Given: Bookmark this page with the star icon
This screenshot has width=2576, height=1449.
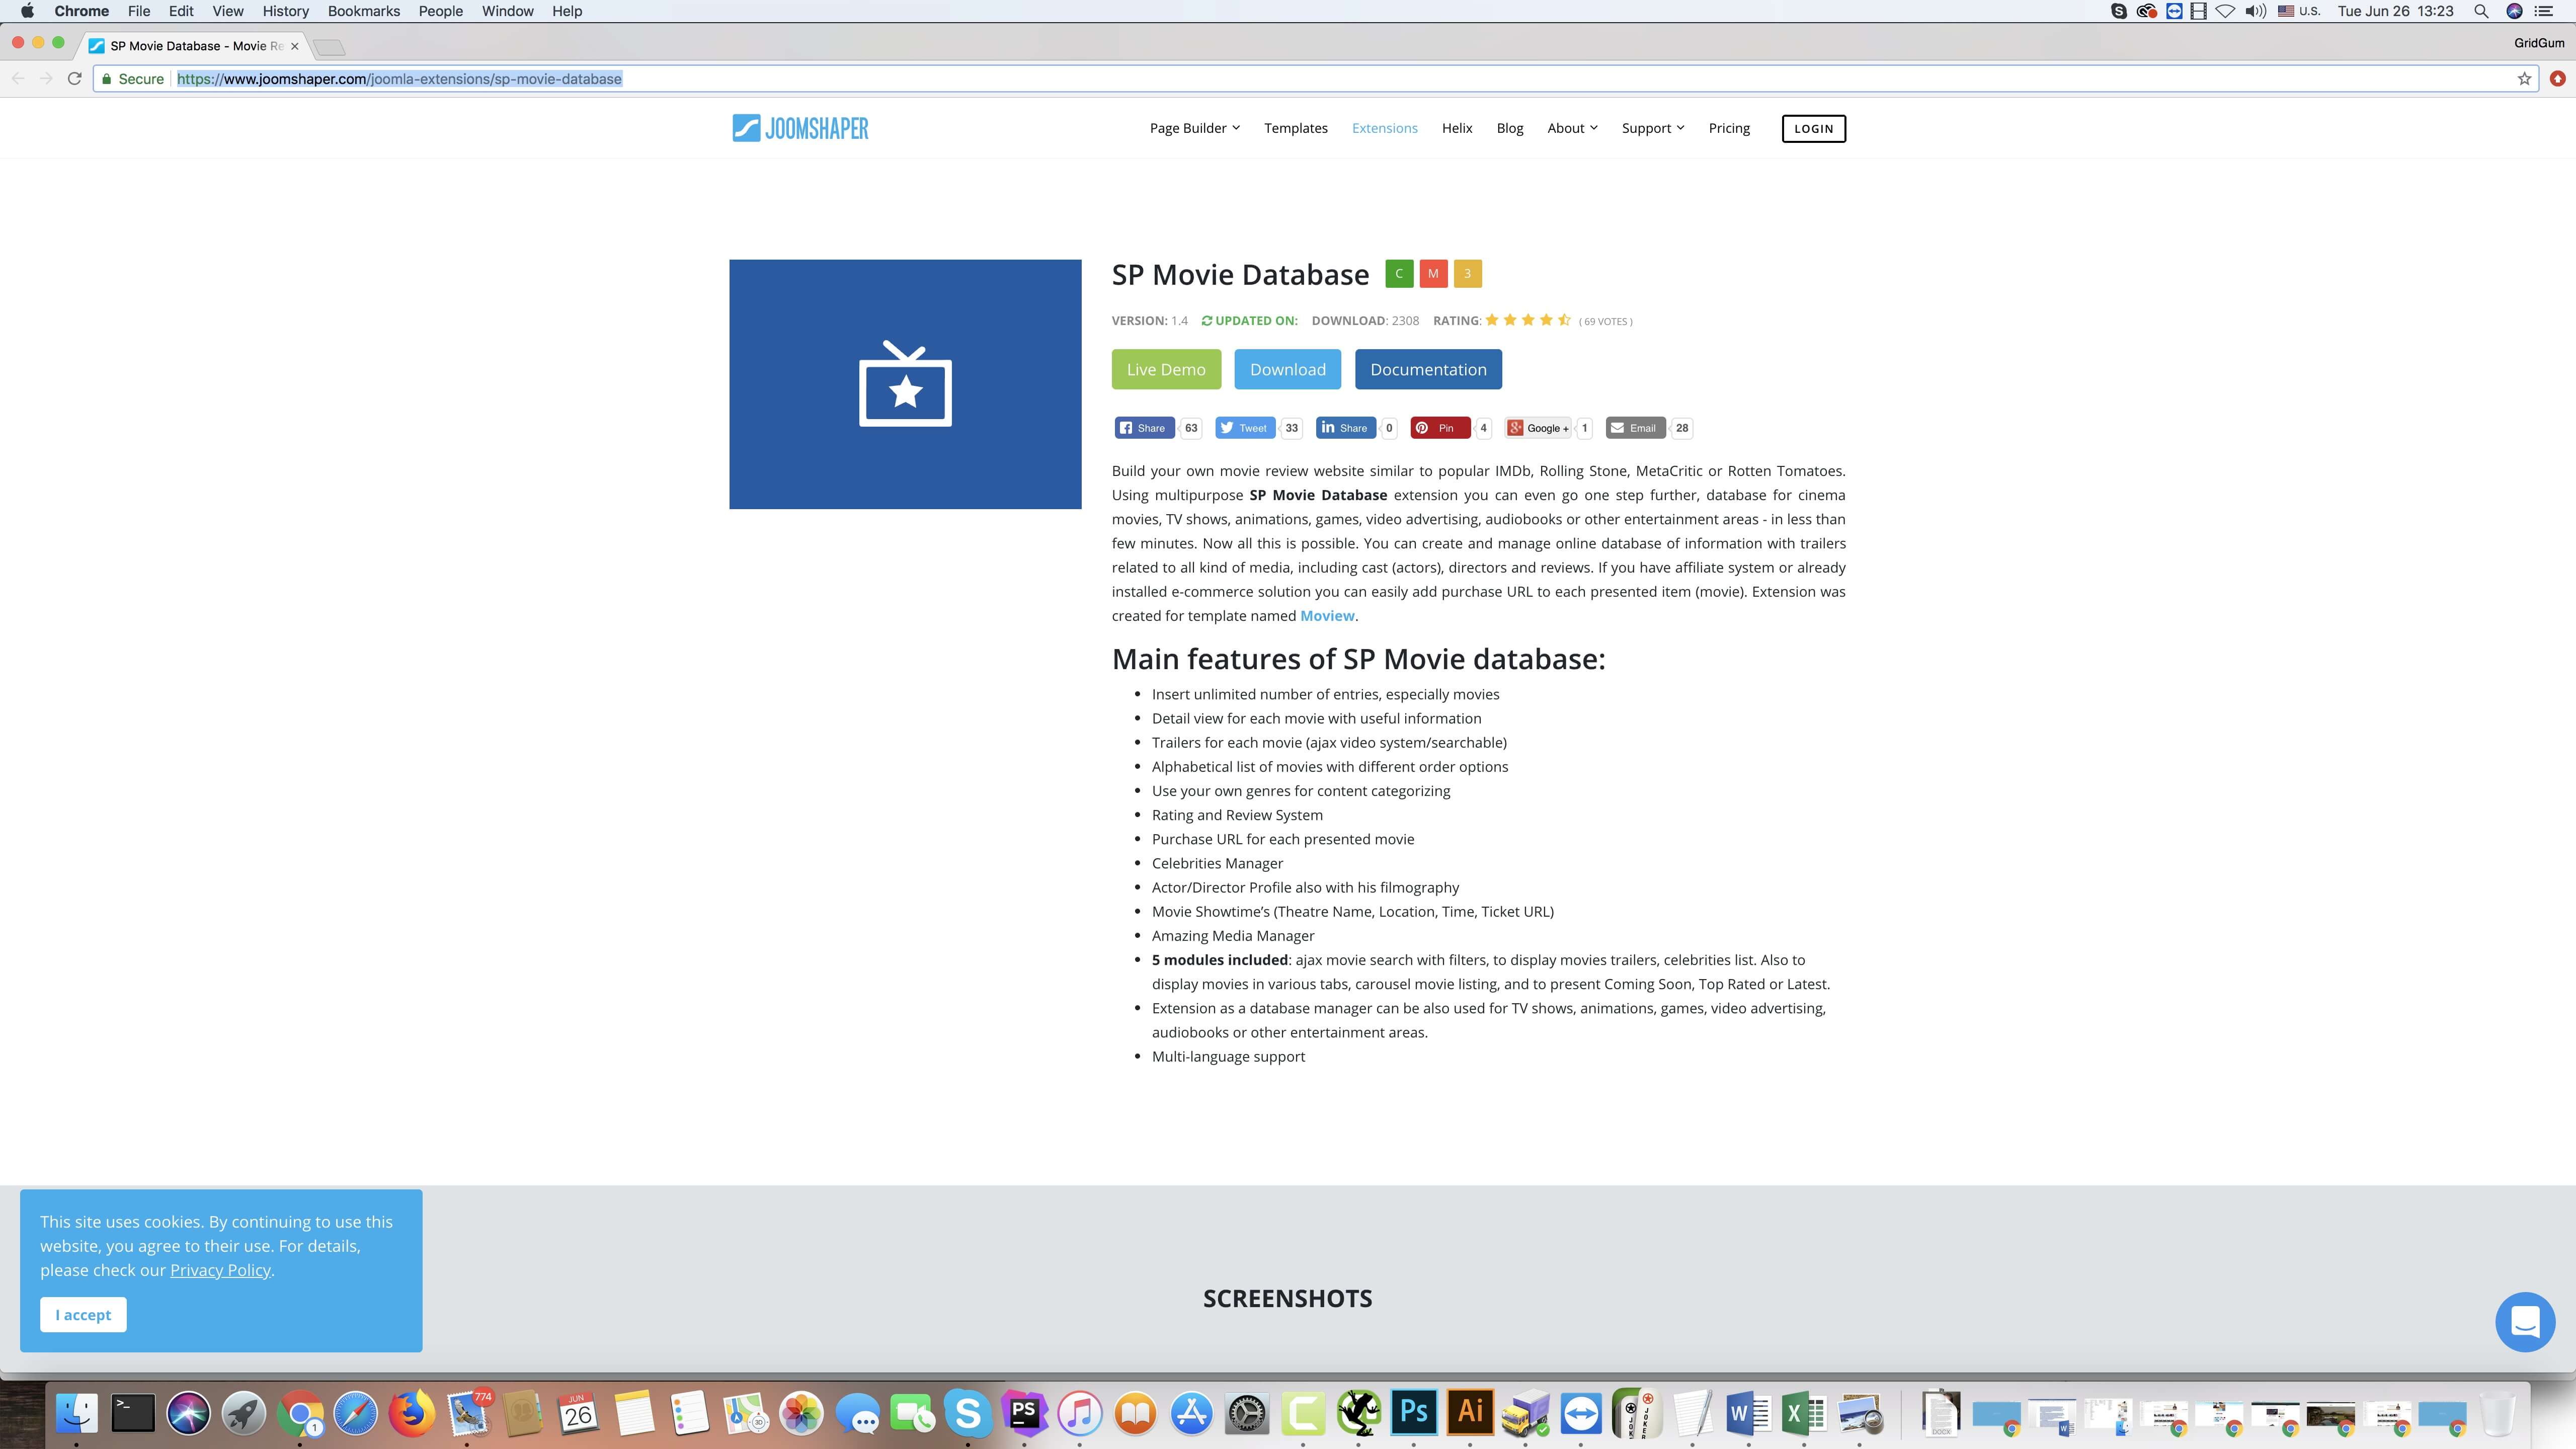Looking at the screenshot, I should click(2524, 79).
